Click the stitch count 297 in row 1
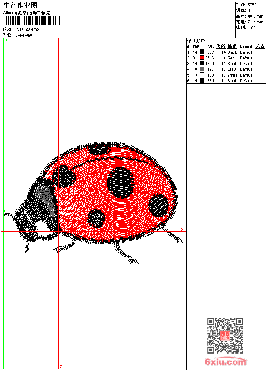The width and height of the screenshot is (267, 370). 211,52
